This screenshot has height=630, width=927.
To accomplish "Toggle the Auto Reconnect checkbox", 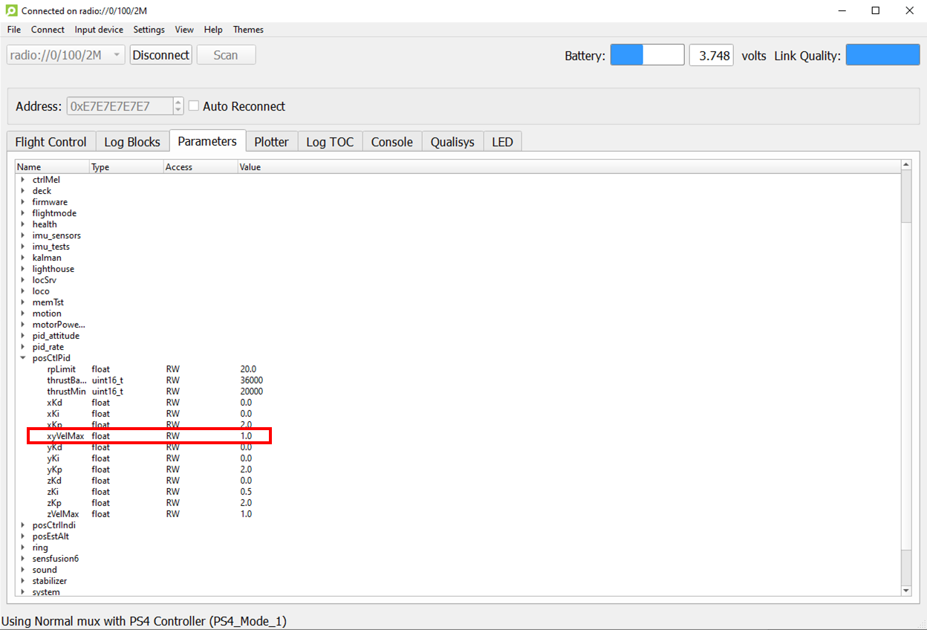I will [194, 106].
